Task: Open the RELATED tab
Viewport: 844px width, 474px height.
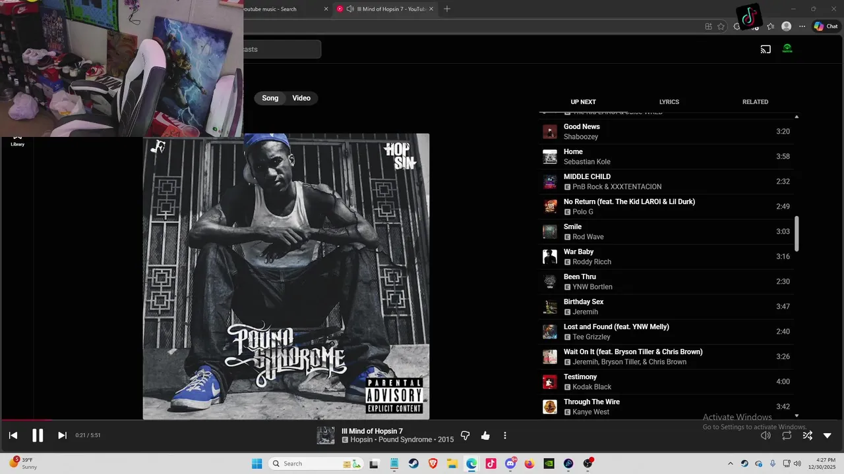Action: (755, 102)
